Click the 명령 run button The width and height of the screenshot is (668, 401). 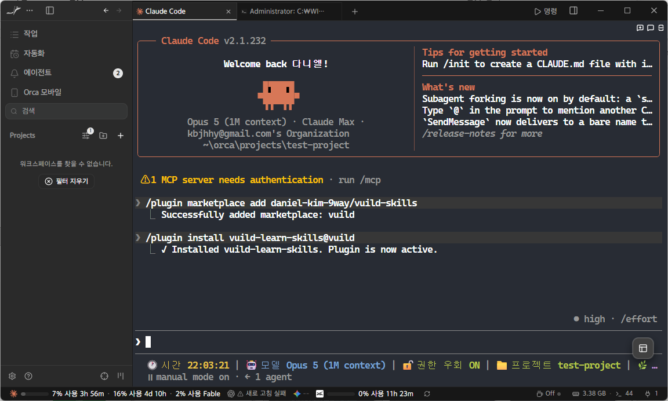tap(546, 11)
